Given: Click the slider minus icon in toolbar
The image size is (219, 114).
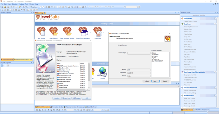Looking at the screenshot, I should tap(111, 7).
